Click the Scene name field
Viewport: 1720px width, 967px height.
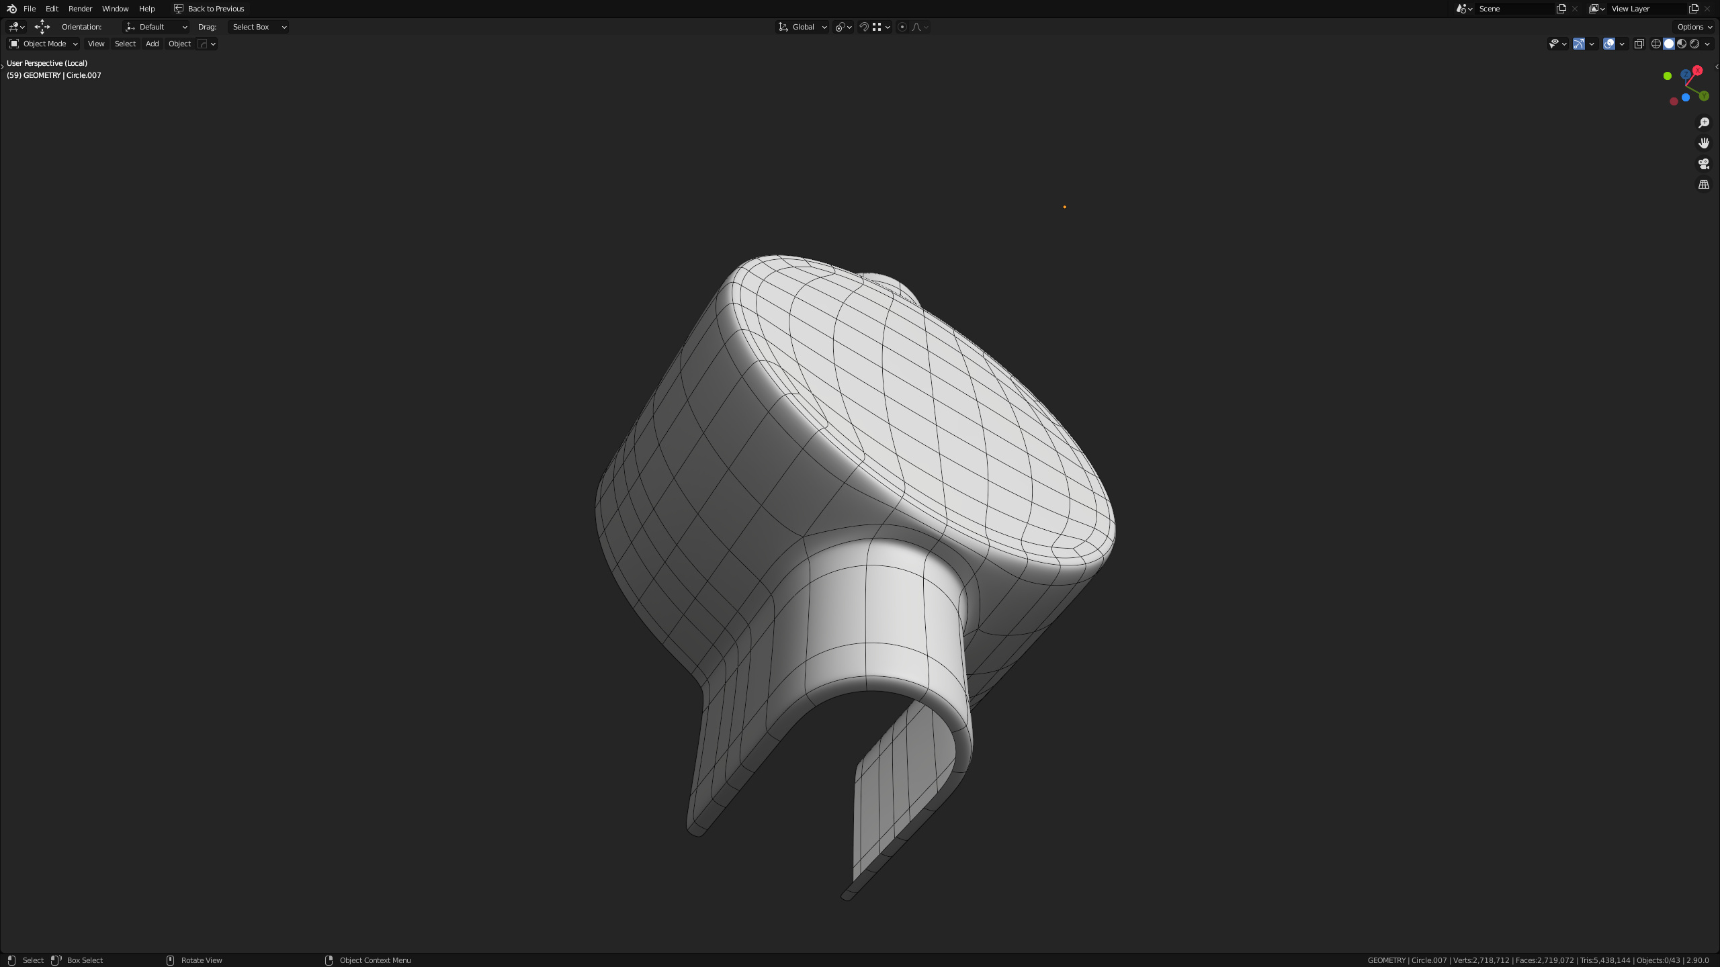pos(1515,9)
